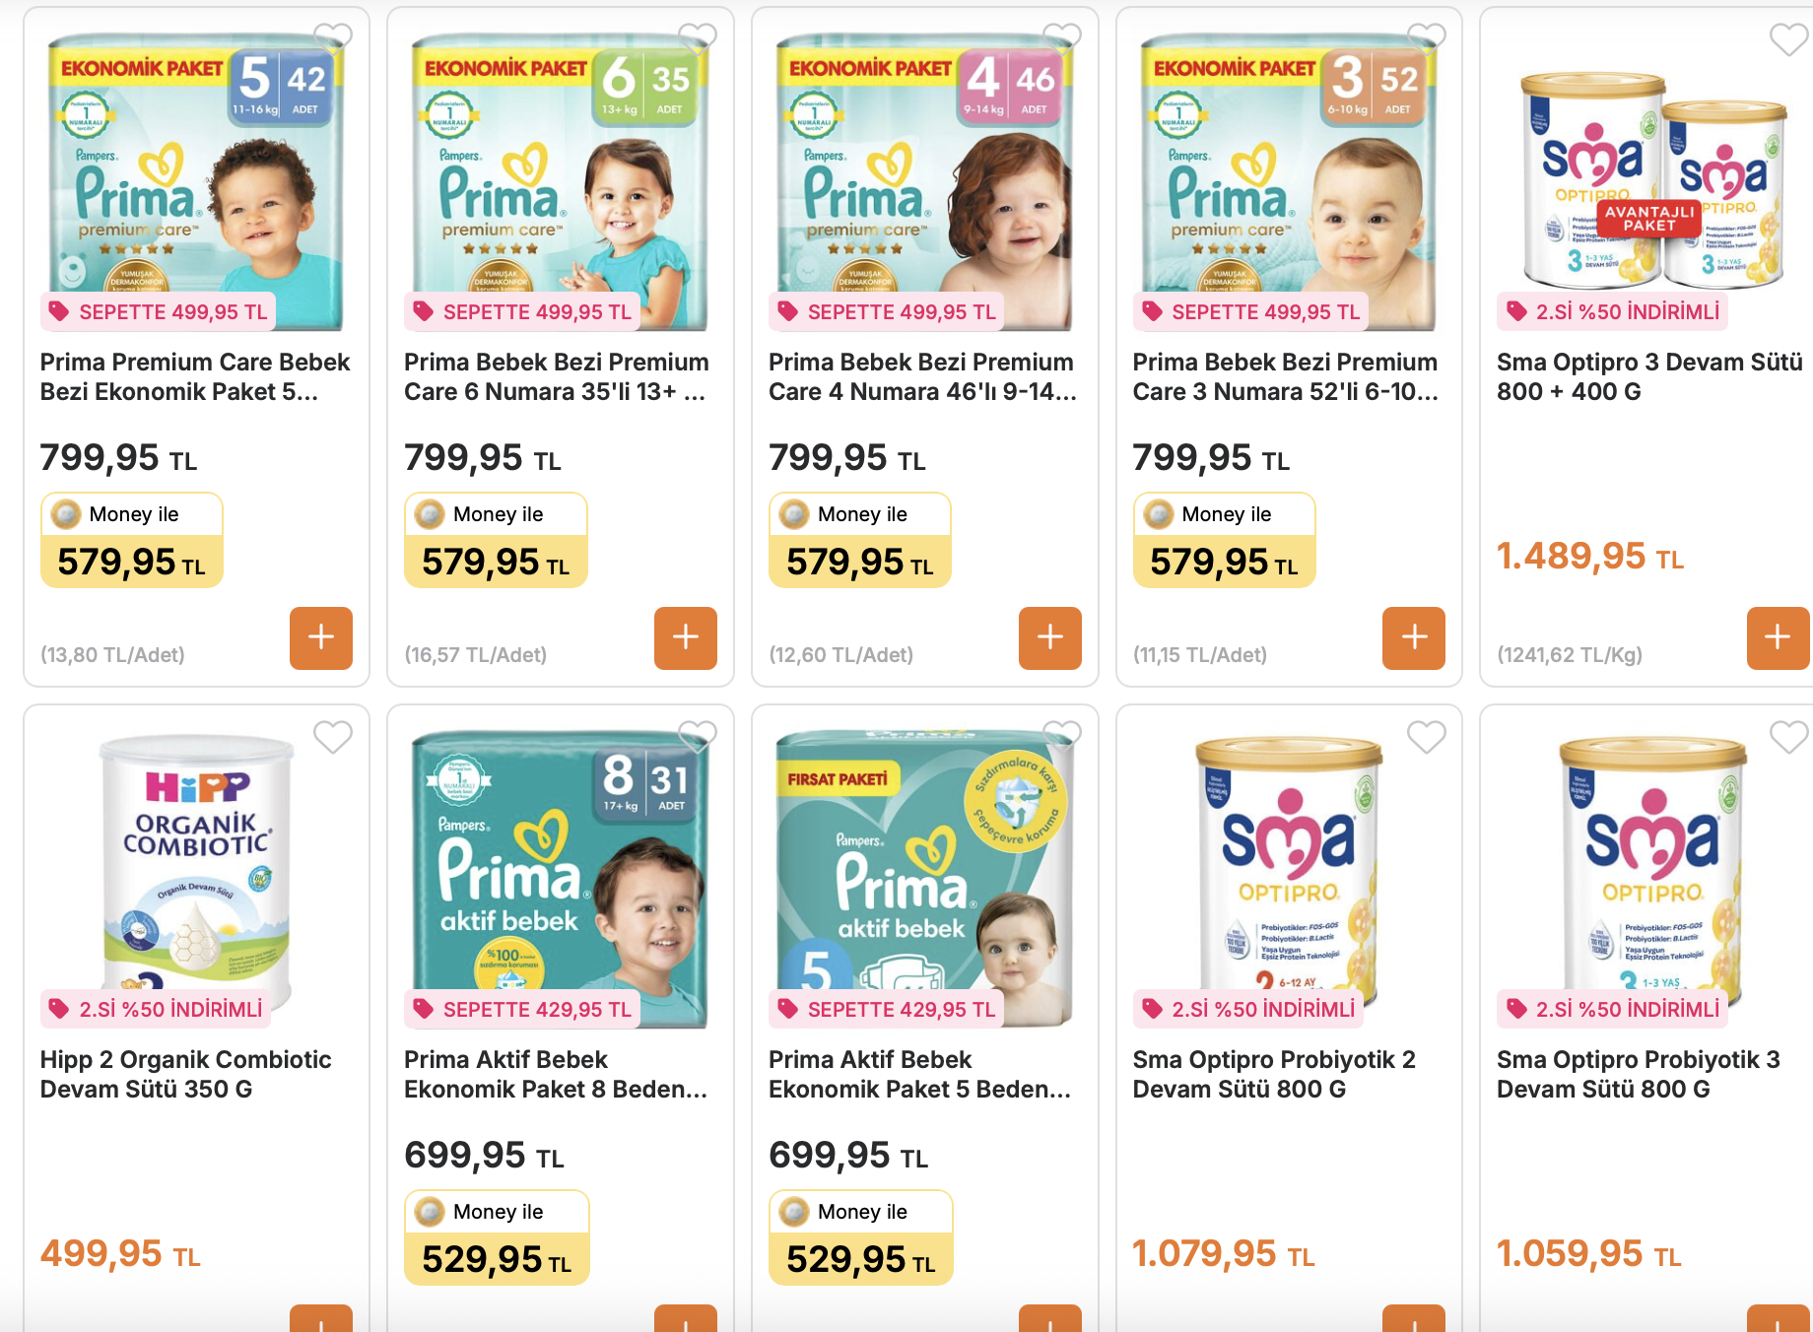1813x1332 pixels.
Task: Add Prima Premium Care 3 Numara to cart
Action: [x=1414, y=638]
